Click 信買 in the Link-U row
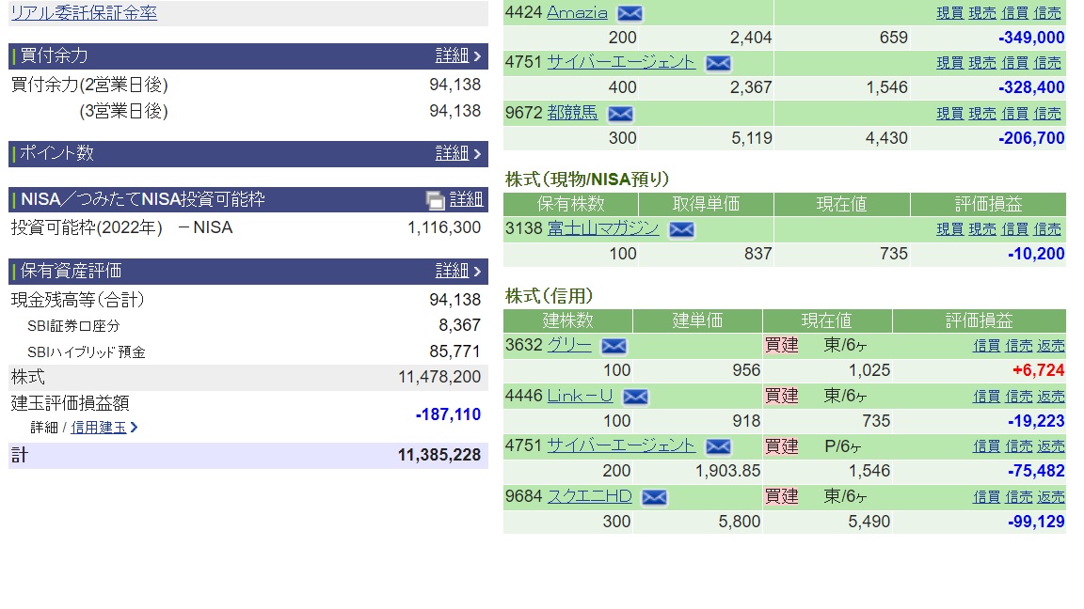Image resolution: width=1084 pixels, height=609 pixels. pyautogui.click(x=986, y=397)
